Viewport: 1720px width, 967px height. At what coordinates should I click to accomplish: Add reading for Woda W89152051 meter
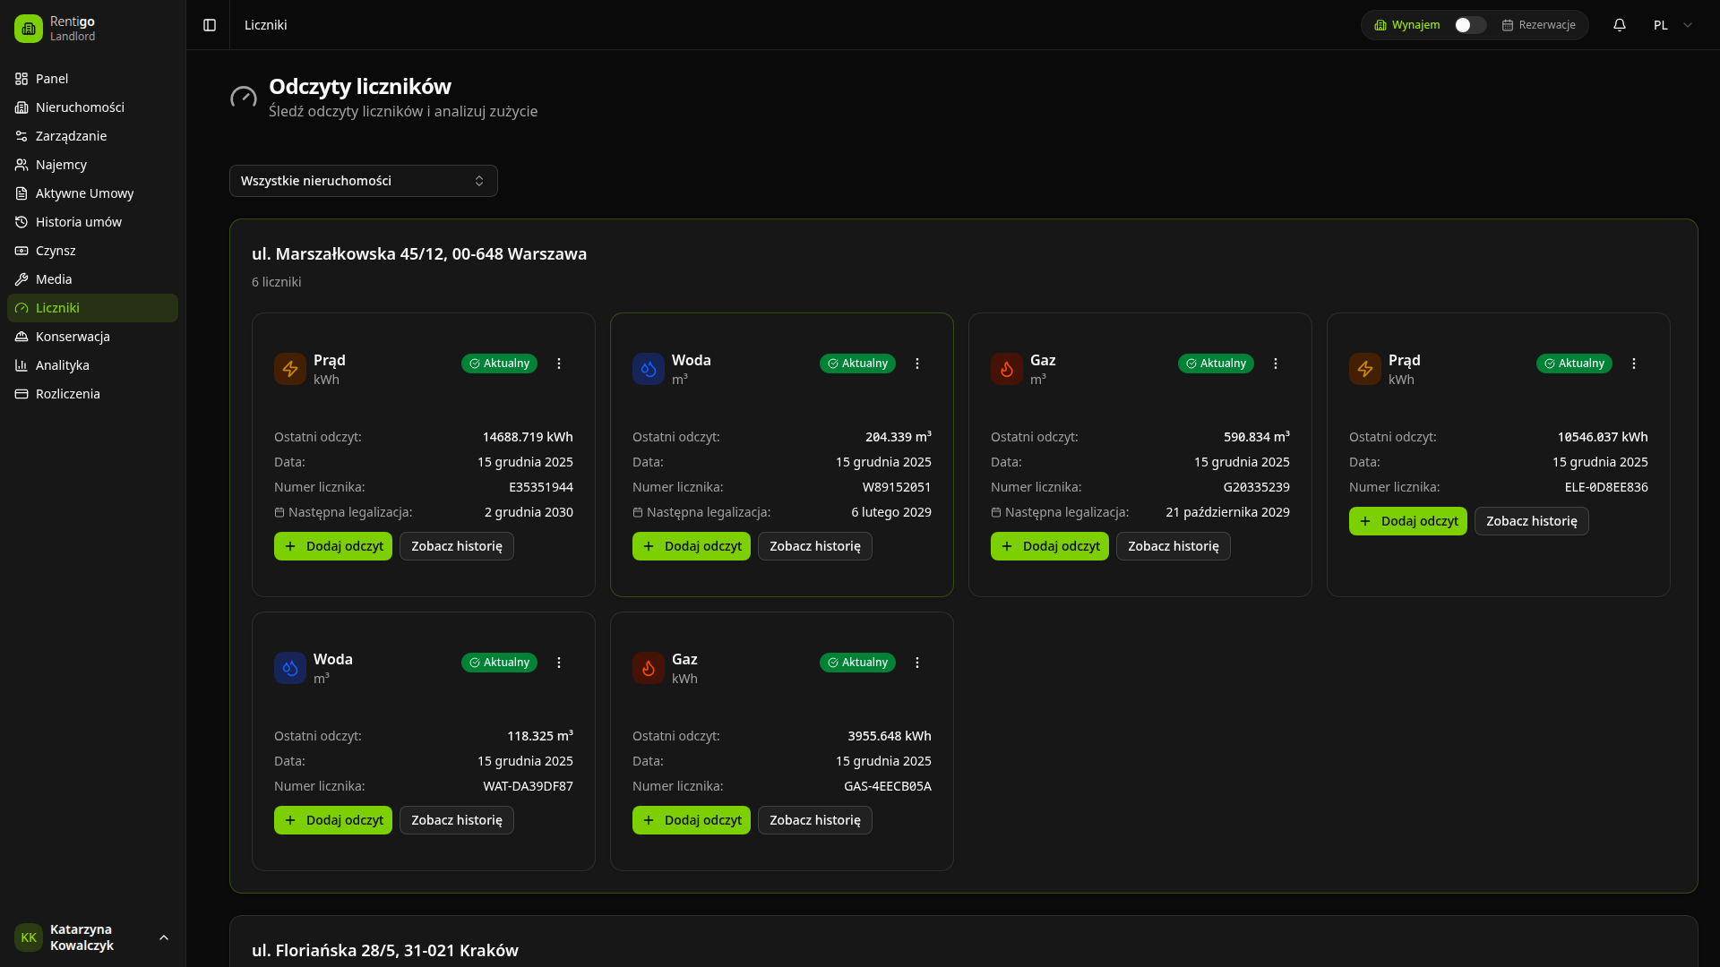click(x=691, y=546)
